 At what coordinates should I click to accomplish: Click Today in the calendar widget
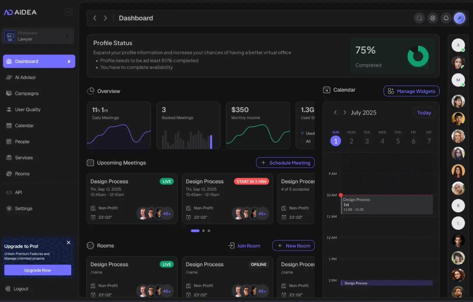[x=424, y=112]
